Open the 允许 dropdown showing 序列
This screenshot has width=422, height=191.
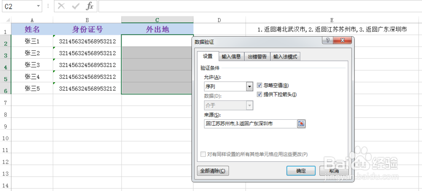pyautogui.click(x=250, y=86)
